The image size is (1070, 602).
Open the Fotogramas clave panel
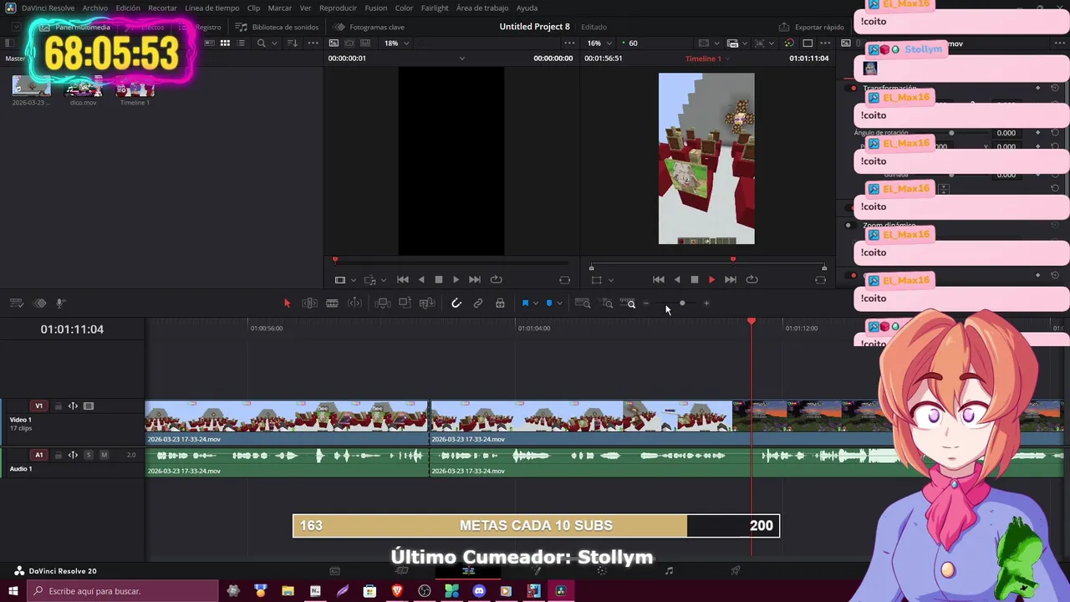pyautogui.click(x=369, y=27)
